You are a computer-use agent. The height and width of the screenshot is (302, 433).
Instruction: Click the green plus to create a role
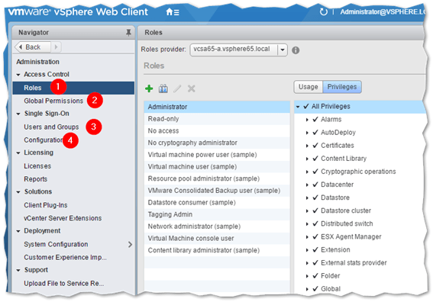pyautogui.click(x=149, y=88)
